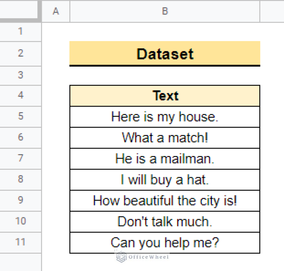The width and height of the screenshot is (284, 271).
Task: Select row 4 header
Action: 20,95
